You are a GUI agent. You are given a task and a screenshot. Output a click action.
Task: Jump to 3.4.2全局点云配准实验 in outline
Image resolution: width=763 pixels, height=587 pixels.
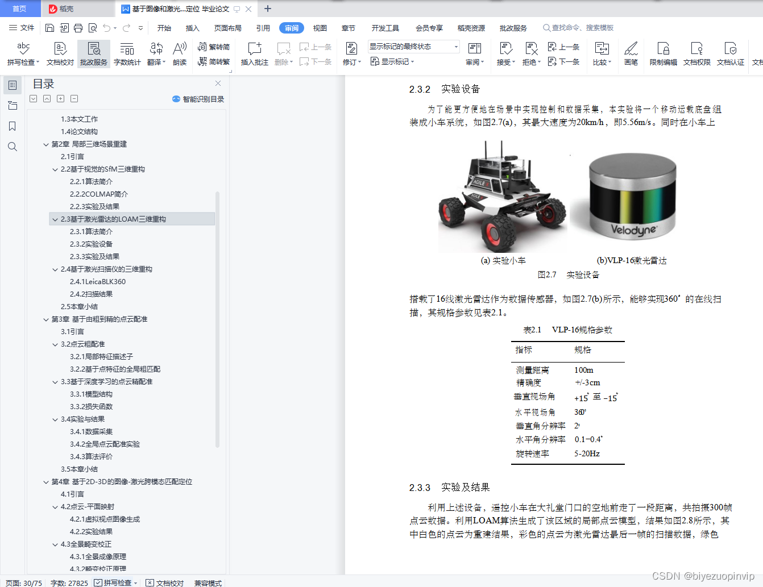(x=105, y=444)
